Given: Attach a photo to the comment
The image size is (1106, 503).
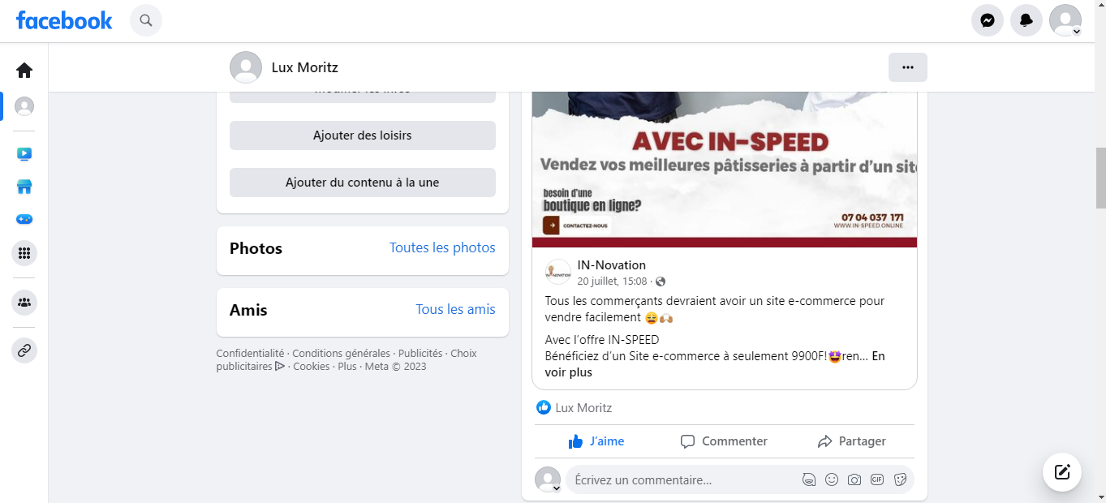Looking at the screenshot, I should coord(854,479).
